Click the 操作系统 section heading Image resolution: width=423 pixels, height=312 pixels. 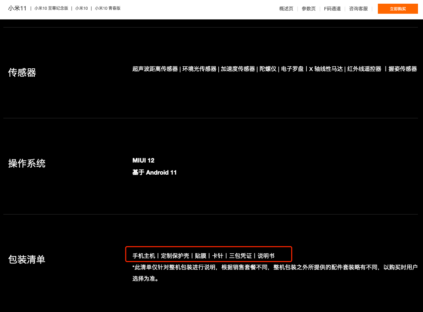27,164
